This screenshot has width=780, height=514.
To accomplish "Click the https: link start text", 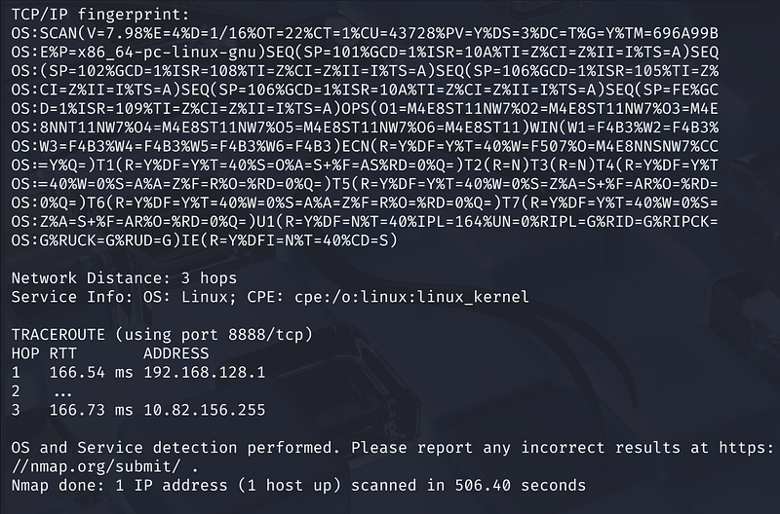I will click(x=746, y=447).
